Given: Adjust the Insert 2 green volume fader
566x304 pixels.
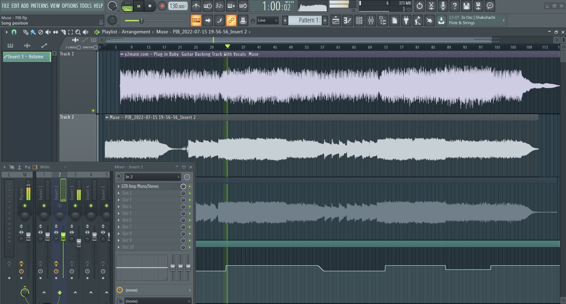Looking at the screenshot, I should pyautogui.click(x=63, y=237).
